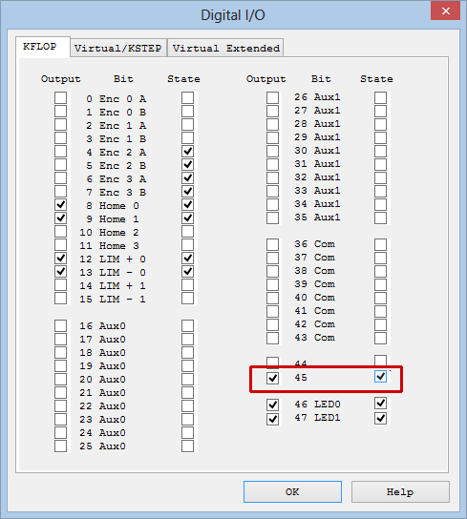This screenshot has height=519, width=467.
Task: Toggle State for bit 13 LIM - 0
Action: click(187, 271)
